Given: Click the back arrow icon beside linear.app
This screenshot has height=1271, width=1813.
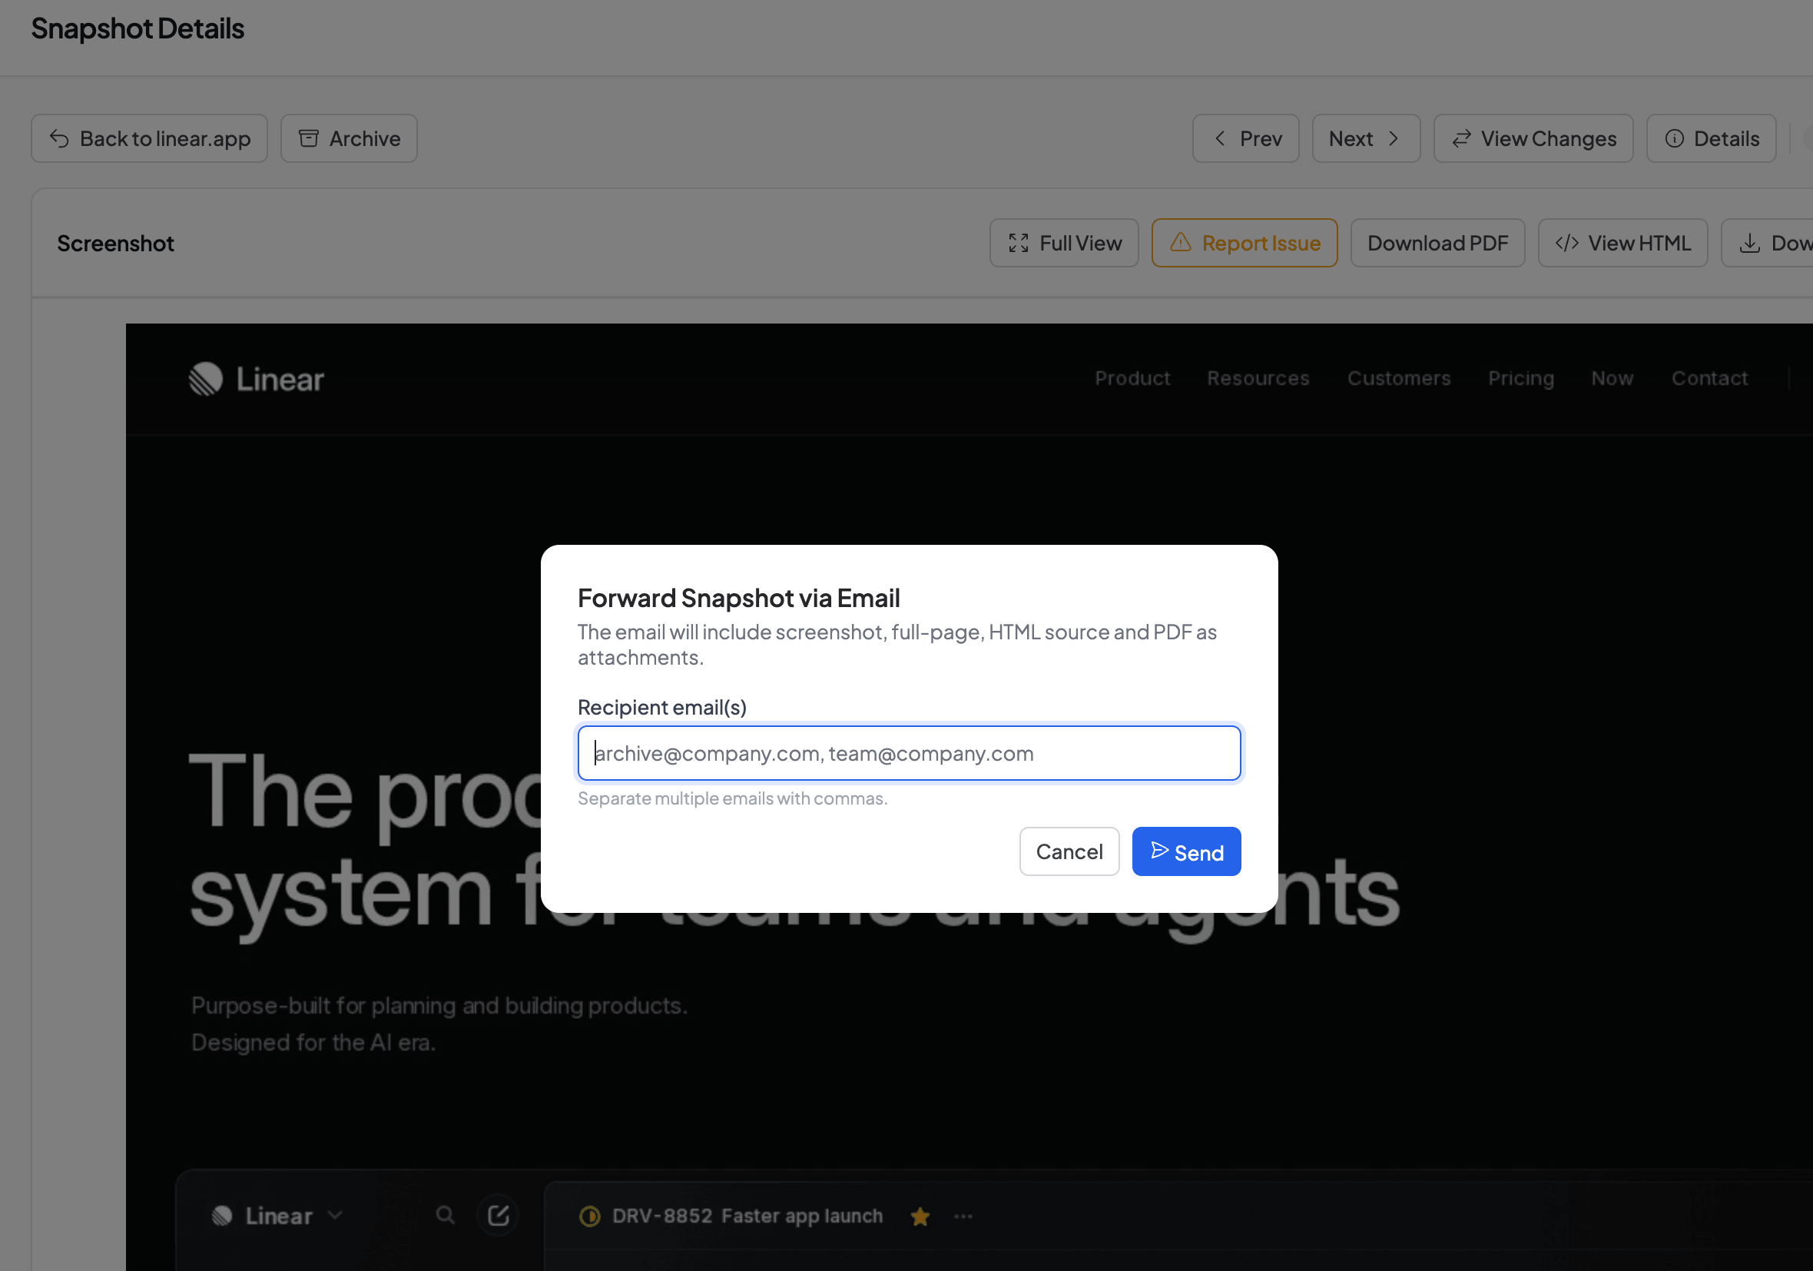Looking at the screenshot, I should [x=59, y=138].
